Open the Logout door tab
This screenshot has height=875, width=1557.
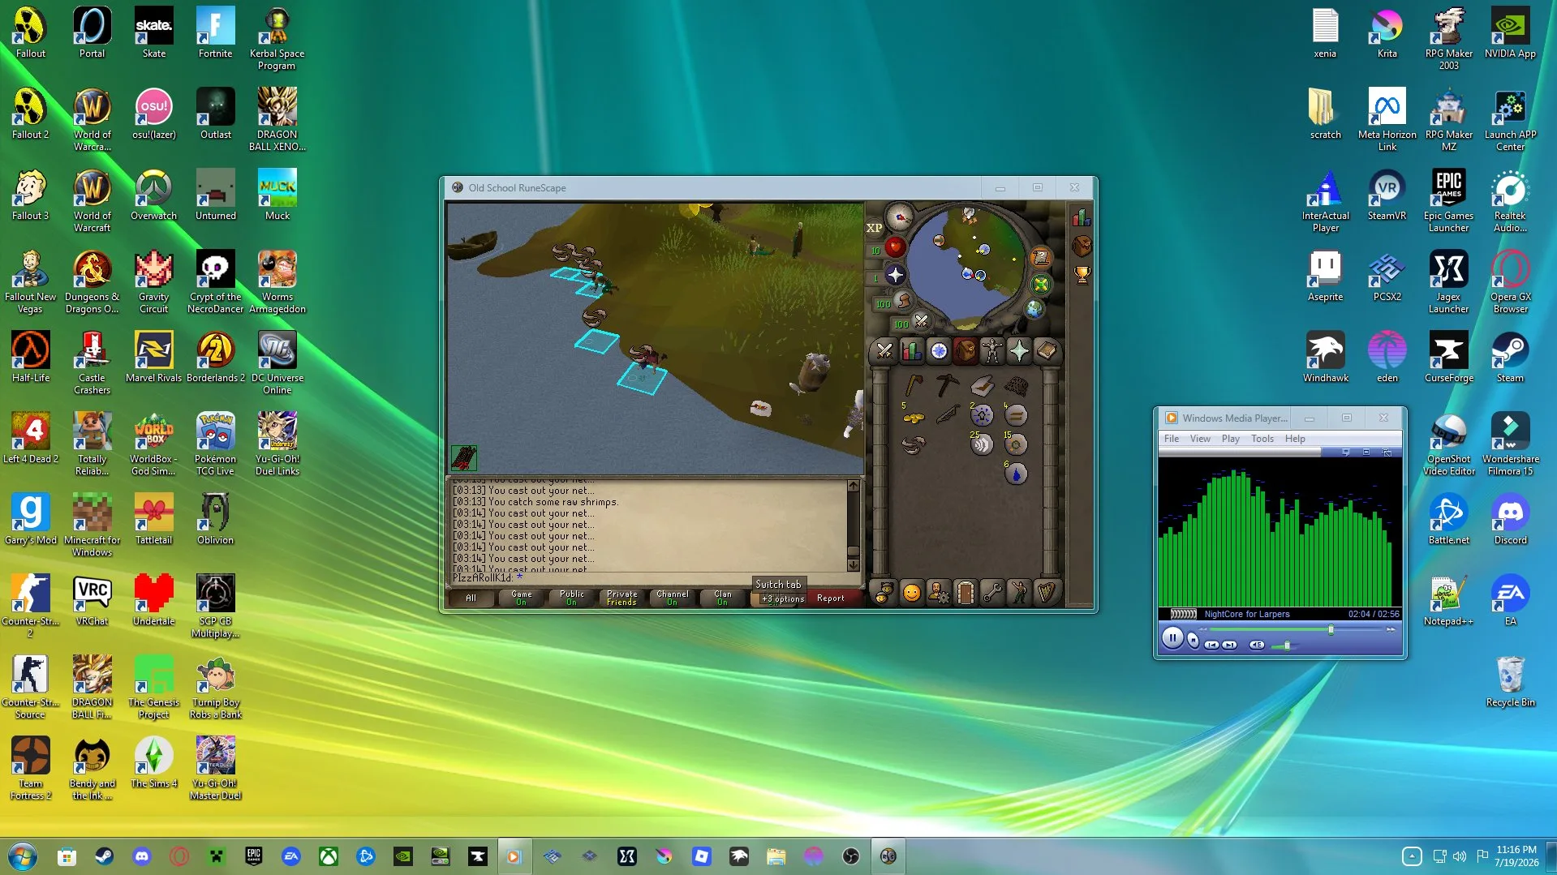966,593
